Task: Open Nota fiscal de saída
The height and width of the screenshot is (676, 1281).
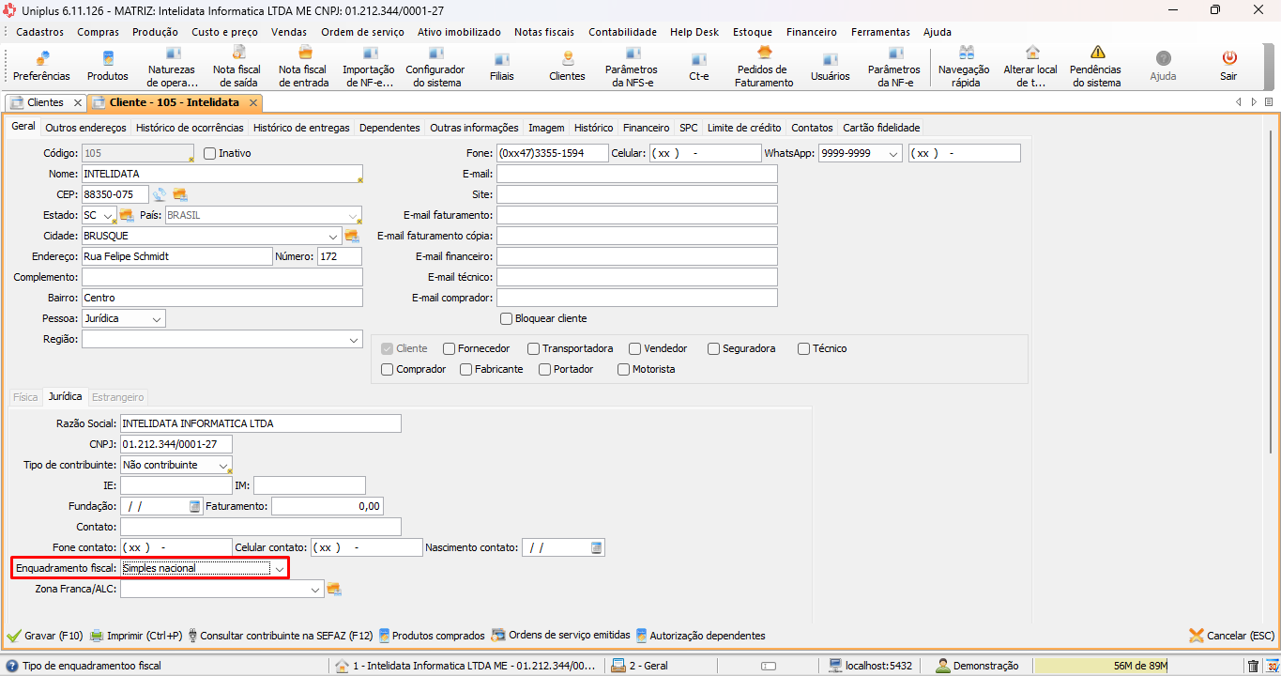Action: pyautogui.click(x=237, y=67)
